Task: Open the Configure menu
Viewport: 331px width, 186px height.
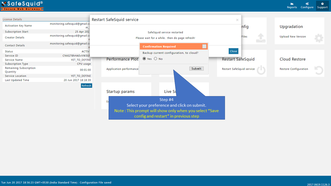Action: (307, 5)
